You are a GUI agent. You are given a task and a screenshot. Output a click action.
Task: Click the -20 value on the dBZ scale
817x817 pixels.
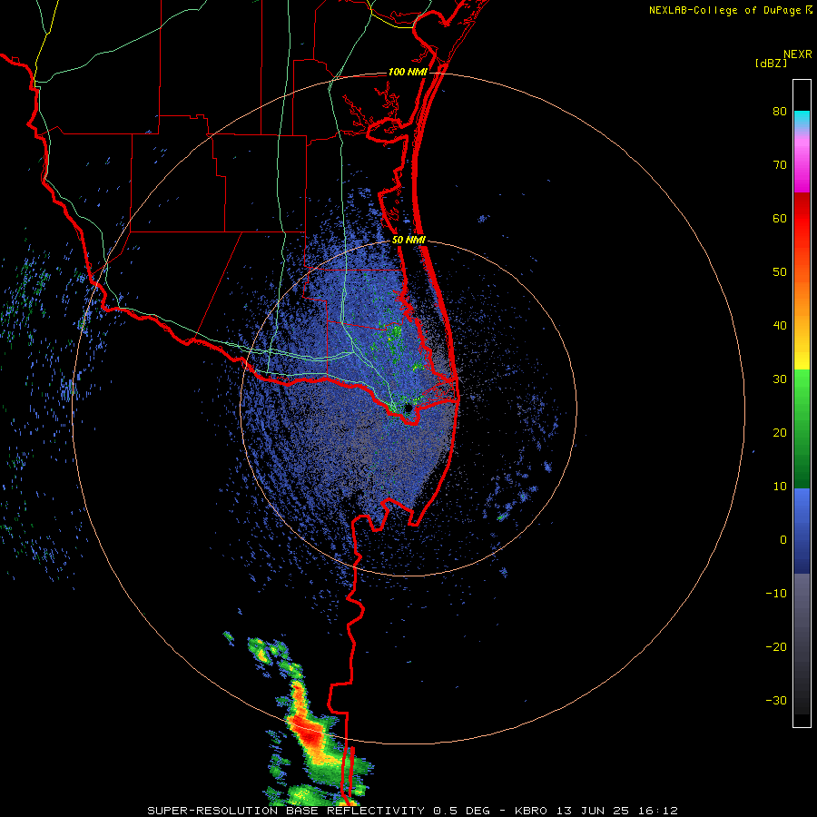(776, 647)
